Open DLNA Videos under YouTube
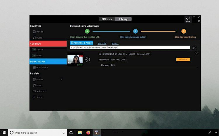Viewport: 219px width, 136px height. (37, 50)
